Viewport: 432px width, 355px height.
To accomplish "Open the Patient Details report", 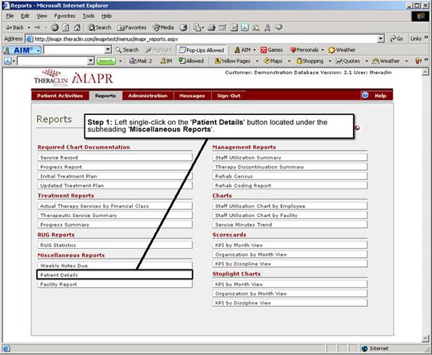I will click(x=115, y=275).
